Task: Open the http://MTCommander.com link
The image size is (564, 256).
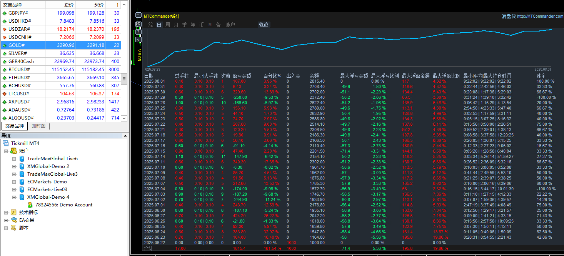Action: click(x=540, y=17)
